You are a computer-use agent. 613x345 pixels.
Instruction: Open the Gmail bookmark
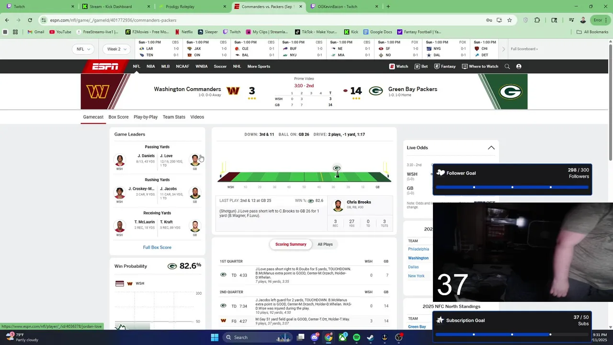point(36,32)
